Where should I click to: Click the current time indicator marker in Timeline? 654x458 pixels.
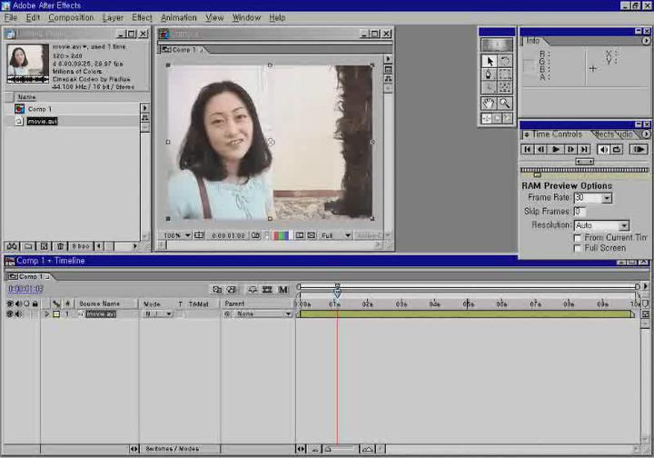(x=337, y=292)
